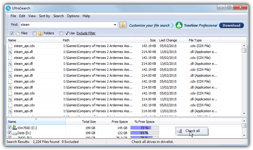Click the folder browse icon next to the Find box
This screenshot has width=253, height=150.
pos(123,25)
